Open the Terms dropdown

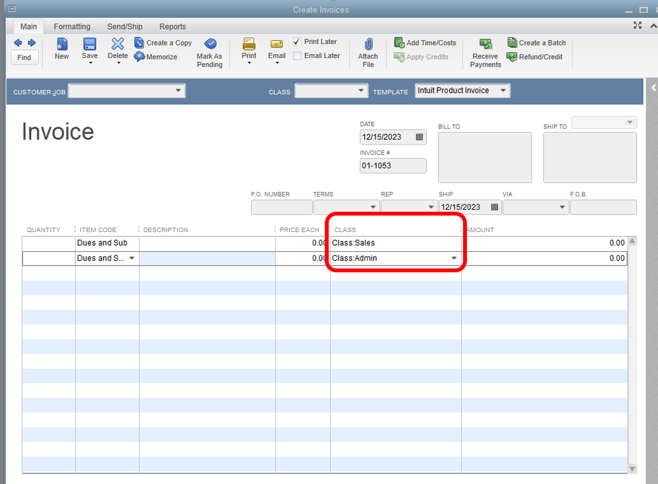[x=373, y=207]
